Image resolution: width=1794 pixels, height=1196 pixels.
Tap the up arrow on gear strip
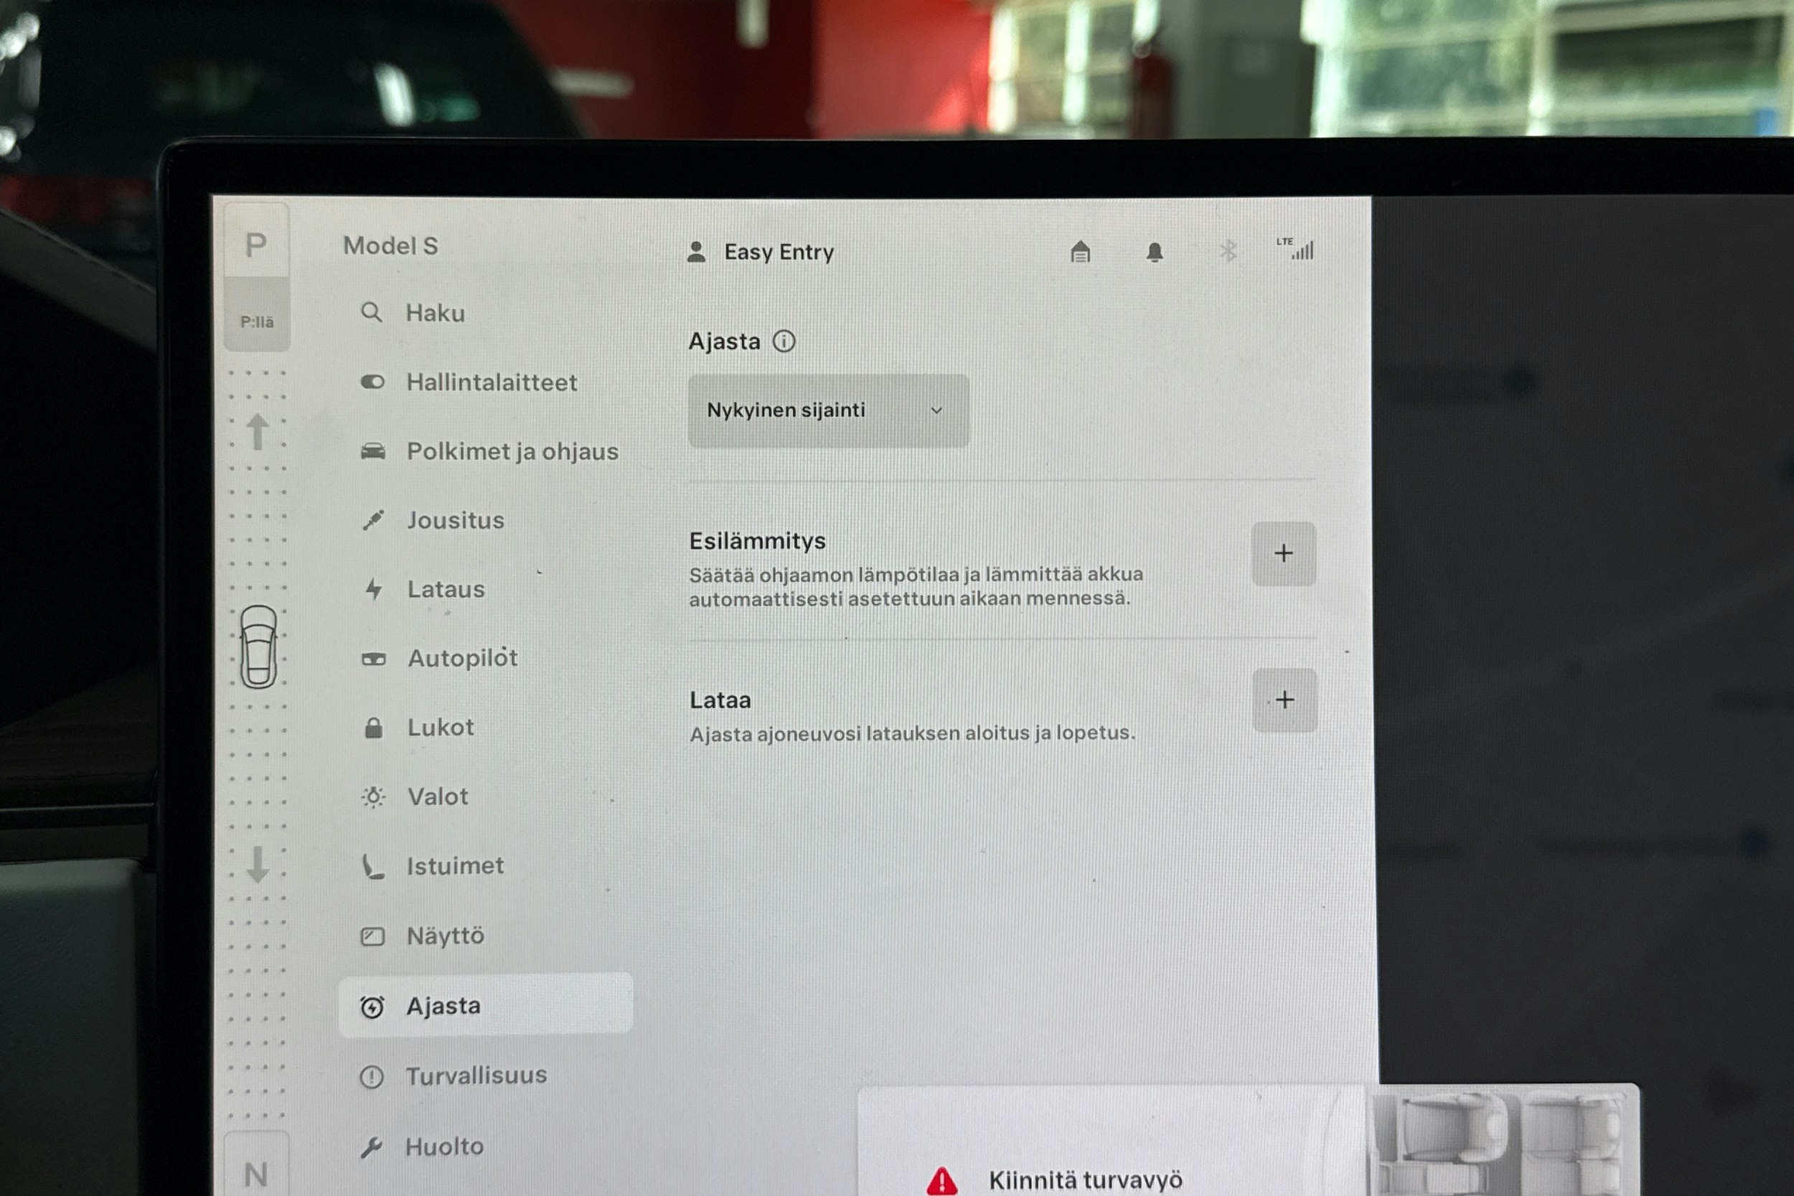tap(258, 432)
